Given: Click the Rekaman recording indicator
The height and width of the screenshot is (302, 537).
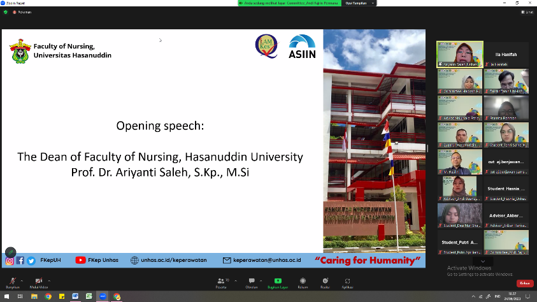Looking at the screenshot, I should point(22,11).
